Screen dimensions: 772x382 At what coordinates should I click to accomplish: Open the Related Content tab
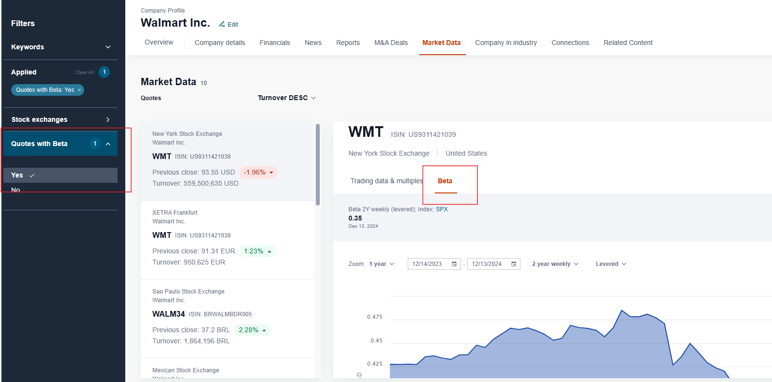628,43
